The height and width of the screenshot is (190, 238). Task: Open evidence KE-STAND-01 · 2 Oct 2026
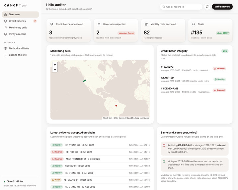pos(100,180)
